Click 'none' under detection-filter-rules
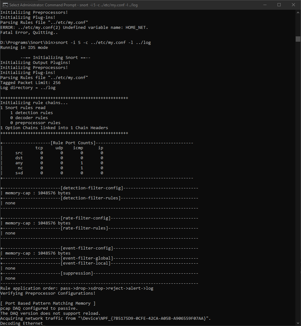Screen dimensions: 301x326 (10, 203)
